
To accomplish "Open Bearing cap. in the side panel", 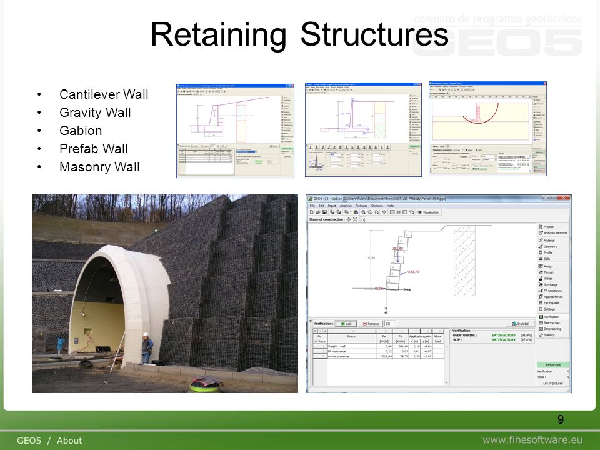I will [x=549, y=323].
